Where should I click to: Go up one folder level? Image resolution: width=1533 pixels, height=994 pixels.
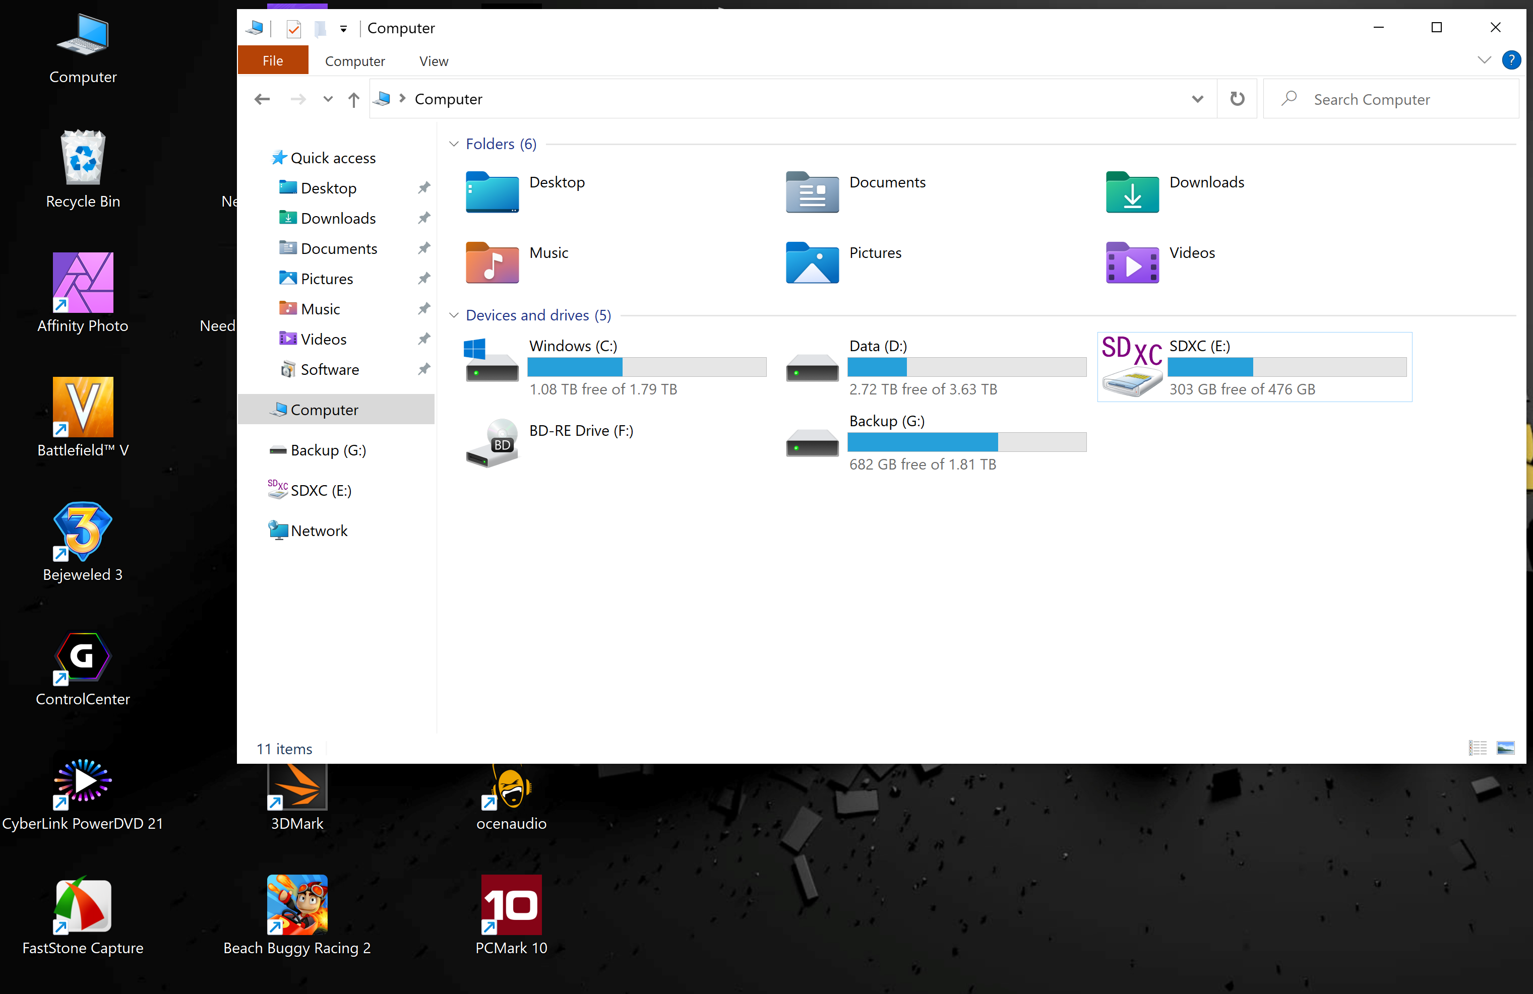pos(353,100)
